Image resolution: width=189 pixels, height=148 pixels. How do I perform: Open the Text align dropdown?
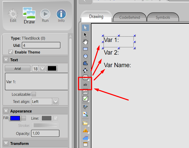point(55,101)
